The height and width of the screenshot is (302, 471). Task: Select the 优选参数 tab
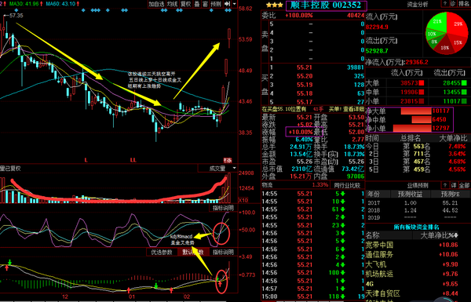click(162, 252)
